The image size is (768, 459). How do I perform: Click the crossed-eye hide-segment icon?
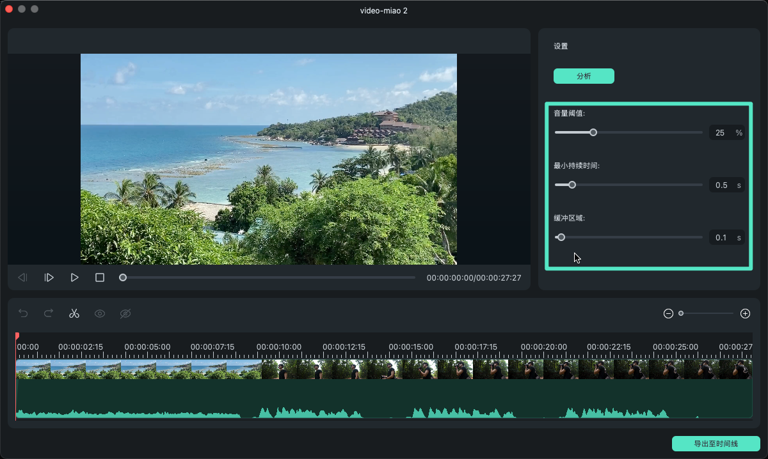pyautogui.click(x=125, y=313)
